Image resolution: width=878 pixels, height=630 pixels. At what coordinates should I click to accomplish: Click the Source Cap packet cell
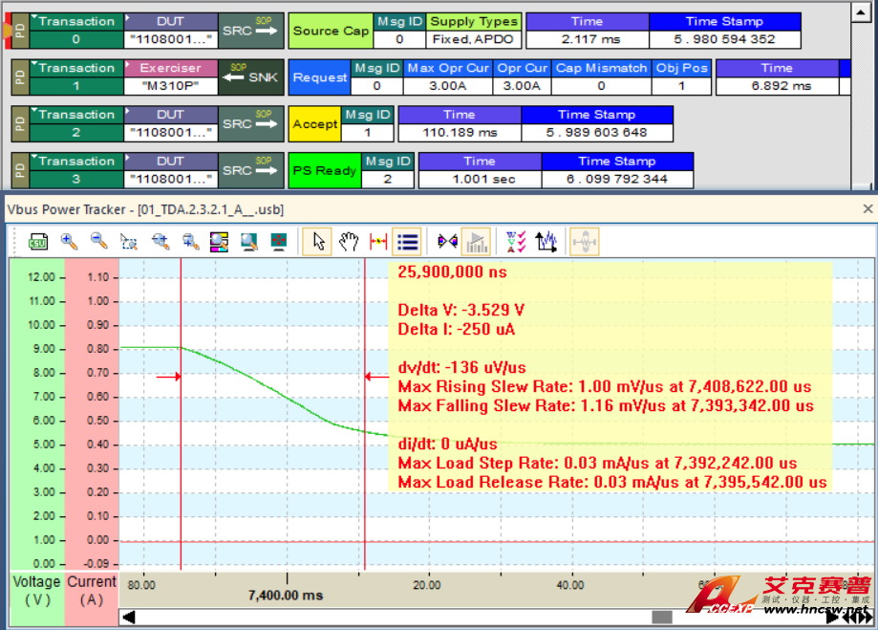coord(331,31)
